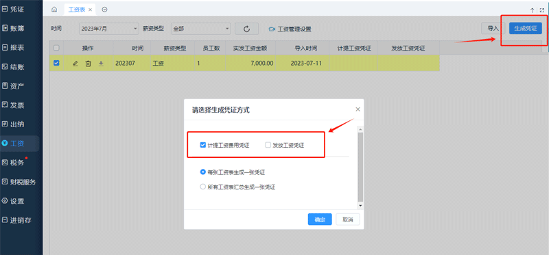This screenshot has width=549, height=255.
Task: Open the 账簿 sidebar module
Action: (x=13, y=29)
